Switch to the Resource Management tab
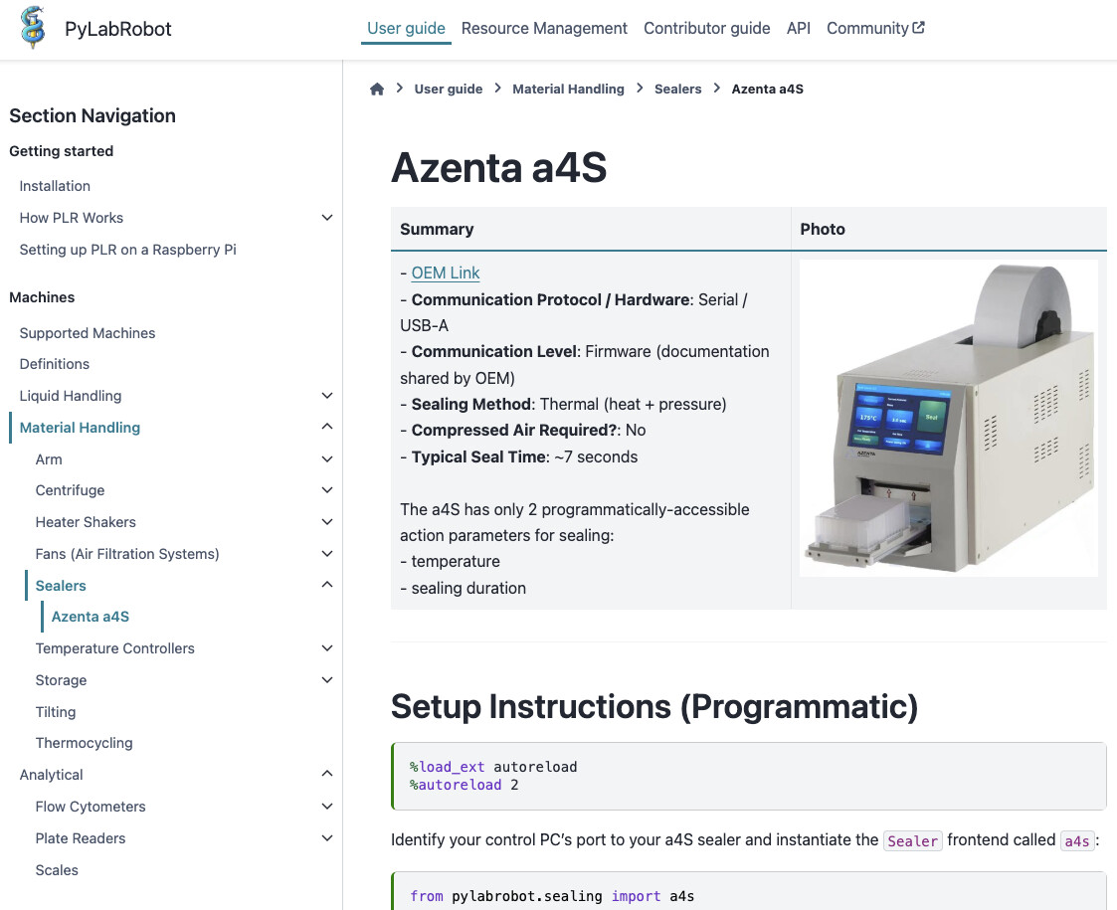Image resolution: width=1117 pixels, height=910 pixels. [544, 28]
